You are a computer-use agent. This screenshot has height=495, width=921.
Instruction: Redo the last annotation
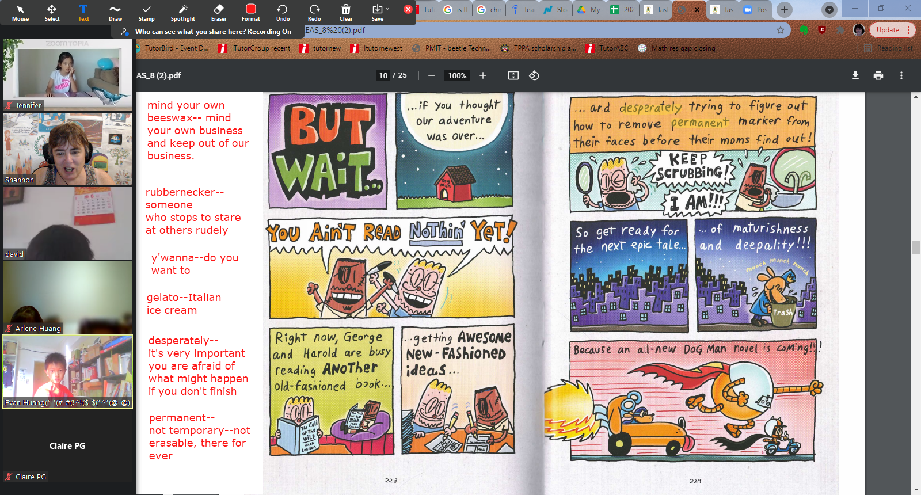(x=314, y=13)
